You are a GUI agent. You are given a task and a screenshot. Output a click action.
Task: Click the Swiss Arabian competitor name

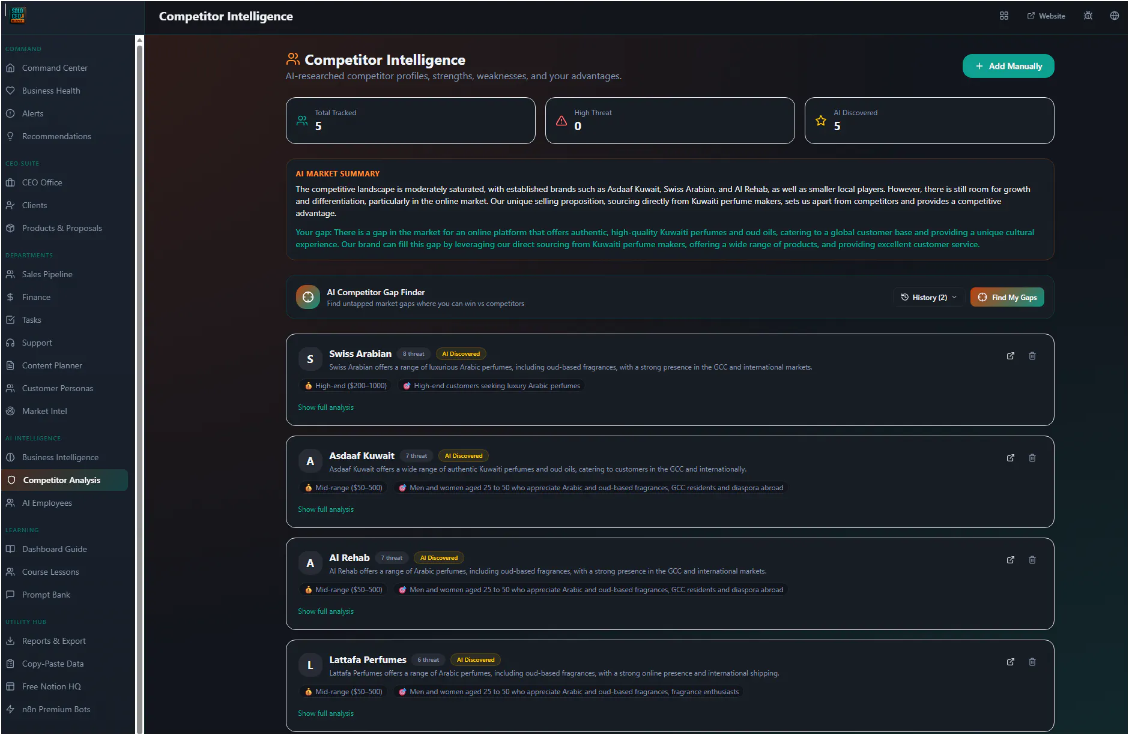[360, 354]
